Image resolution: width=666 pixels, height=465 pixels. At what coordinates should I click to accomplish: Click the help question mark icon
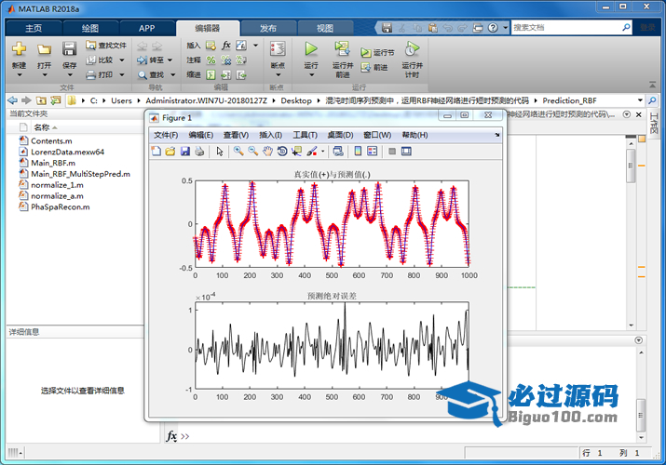pos(493,28)
